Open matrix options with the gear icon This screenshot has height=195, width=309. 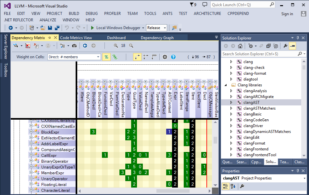pos(165,57)
